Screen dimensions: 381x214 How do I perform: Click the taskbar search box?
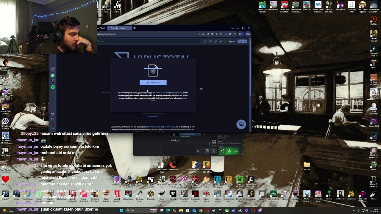[x=141, y=210]
